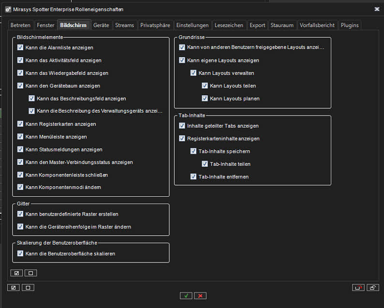Close the Rolleneigenschaften dialog window
Screen dimensions: 384x308
377,9
